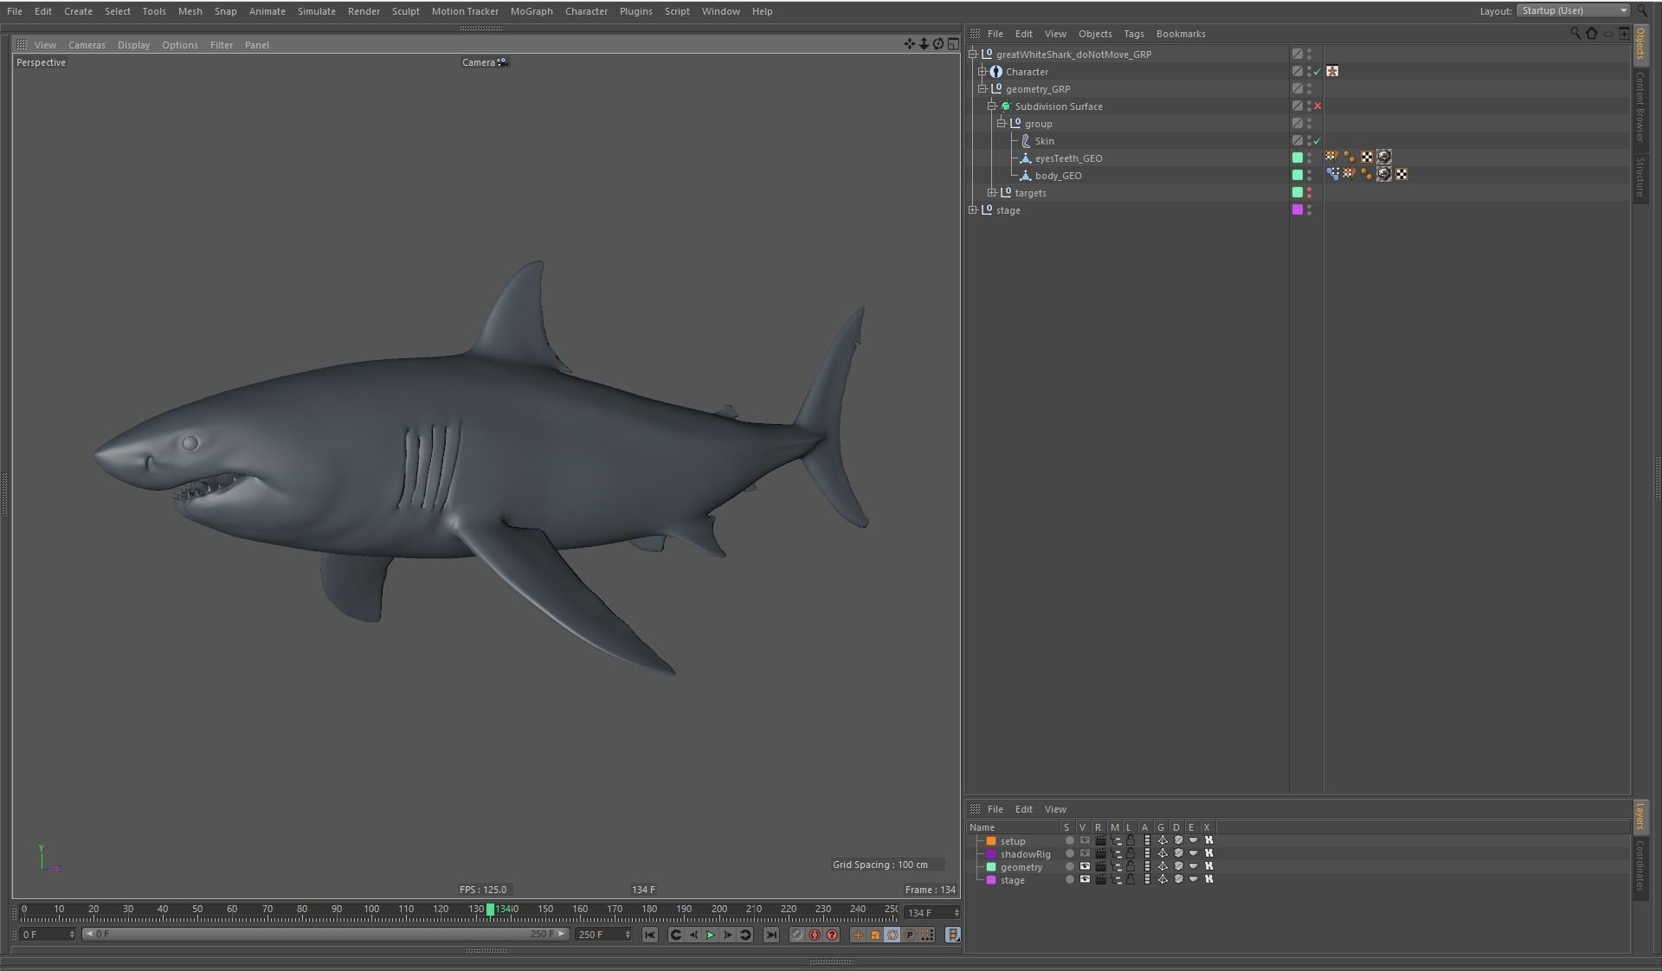Toggle Parameter keyframing P icon
Screen dimensions: 1662x971
[x=910, y=935]
